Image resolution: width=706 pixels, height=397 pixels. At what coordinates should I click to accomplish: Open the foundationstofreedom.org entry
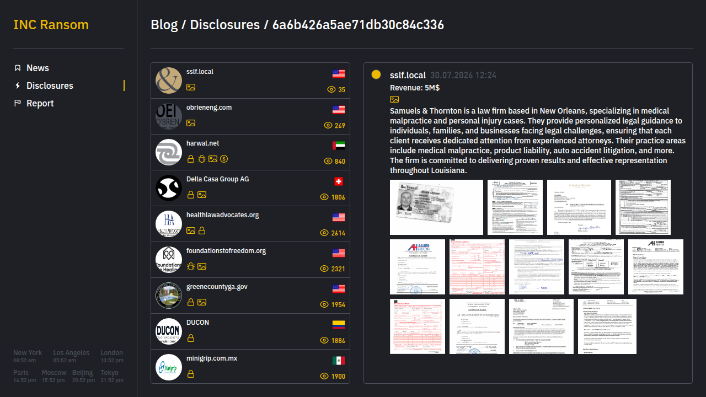click(x=250, y=260)
